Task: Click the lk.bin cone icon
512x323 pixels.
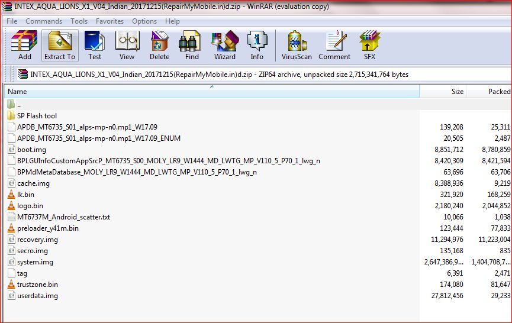Action: pyautogui.click(x=11, y=195)
